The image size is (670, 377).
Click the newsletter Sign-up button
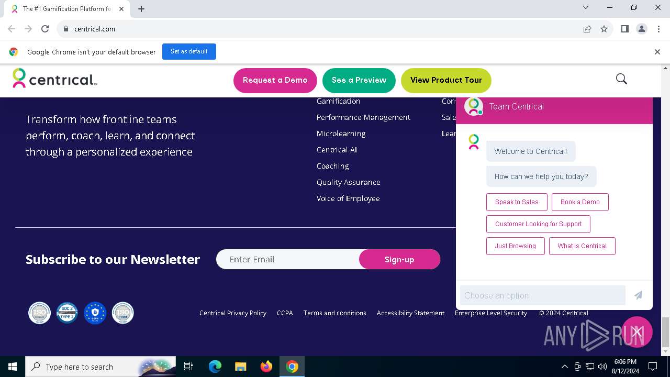pyautogui.click(x=399, y=259)
